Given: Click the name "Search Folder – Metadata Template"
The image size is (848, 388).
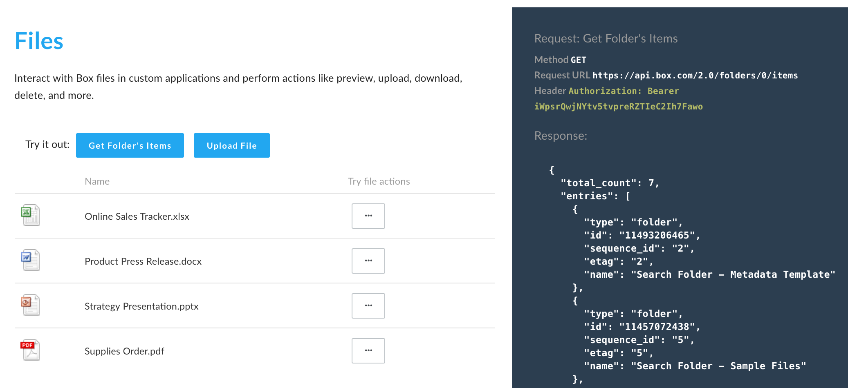Looking at the screenshot, I should [x=733, y=274].
